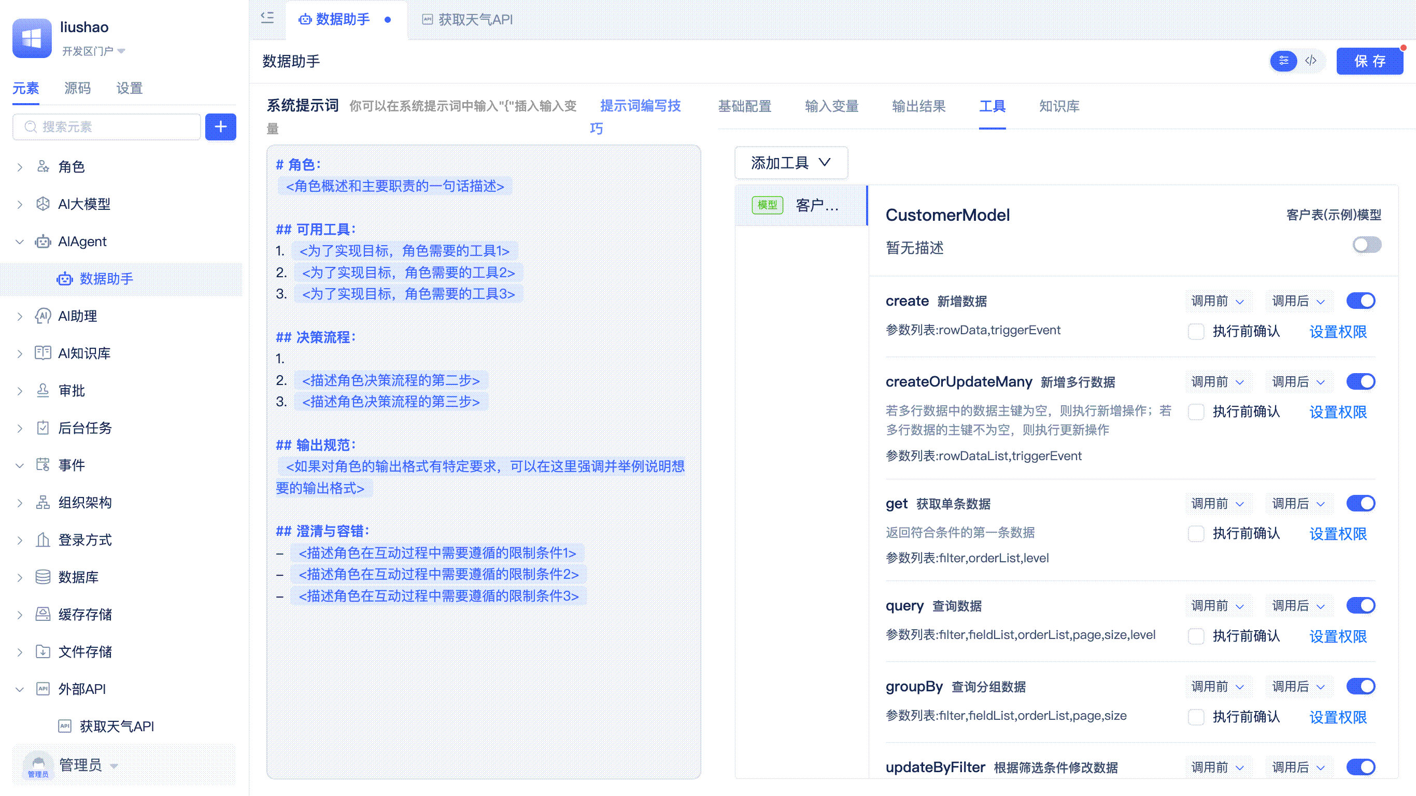1416x796 pixels.
Task: Click the 组织架构 icon
Action: (43, 503)
